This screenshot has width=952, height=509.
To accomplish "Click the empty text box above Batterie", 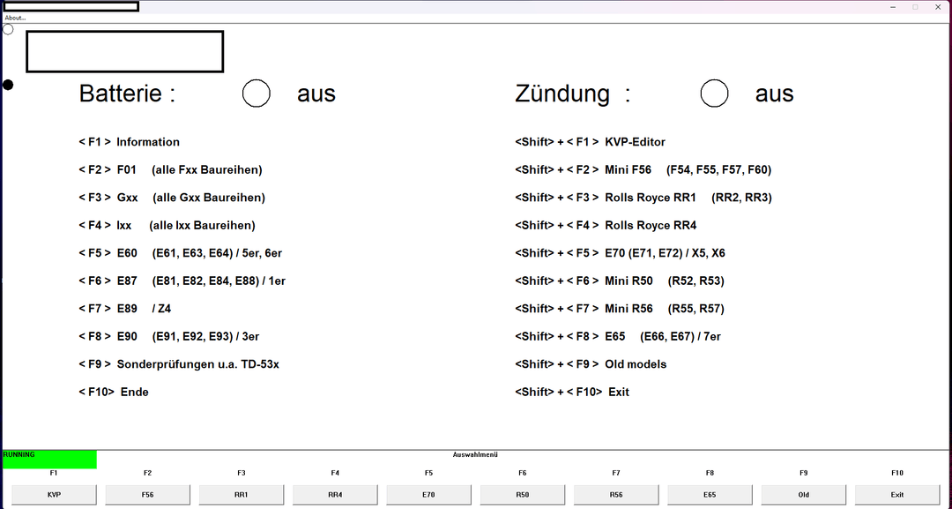I will coord(124,51).
